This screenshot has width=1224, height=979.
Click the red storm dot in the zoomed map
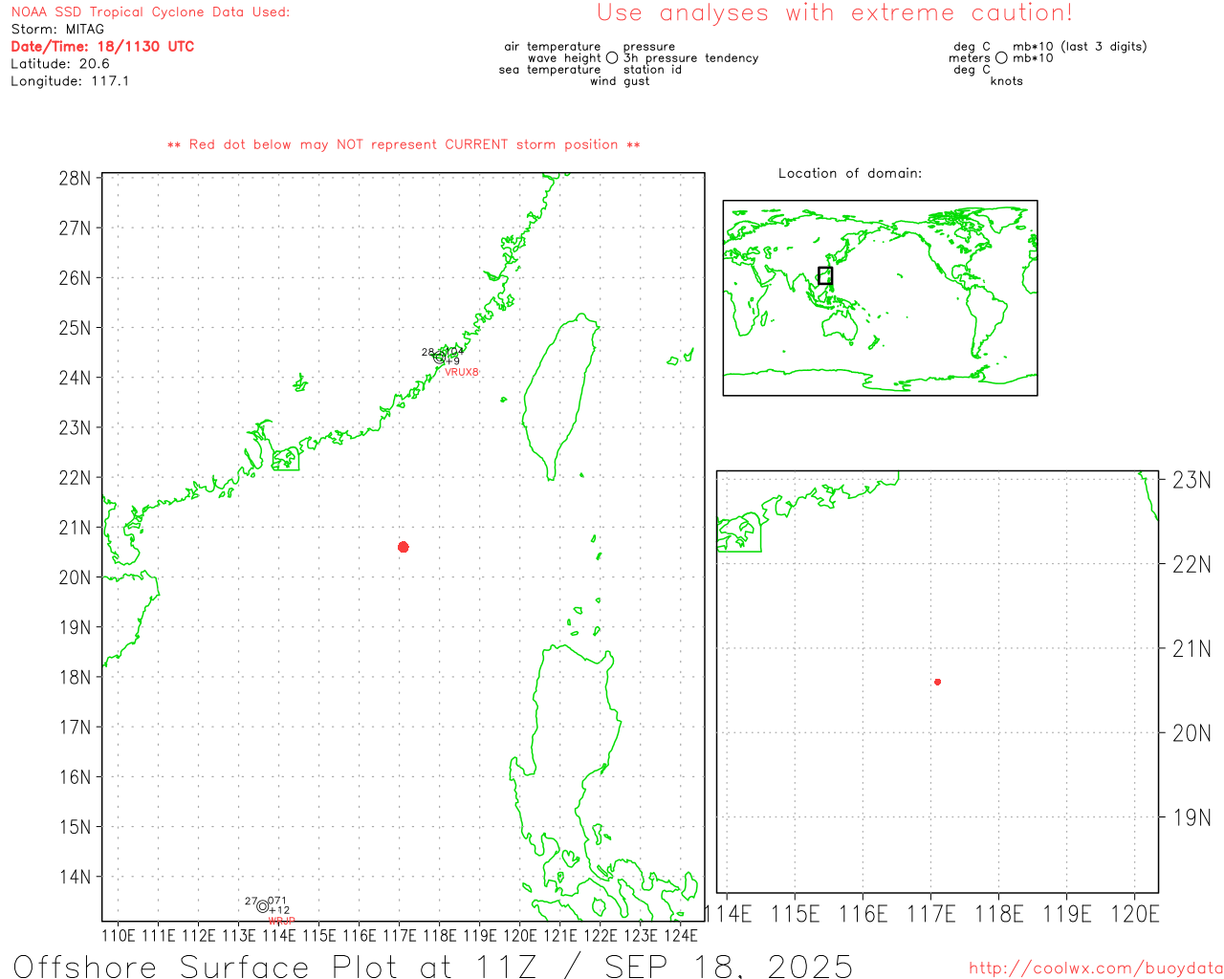click(938, 682)
